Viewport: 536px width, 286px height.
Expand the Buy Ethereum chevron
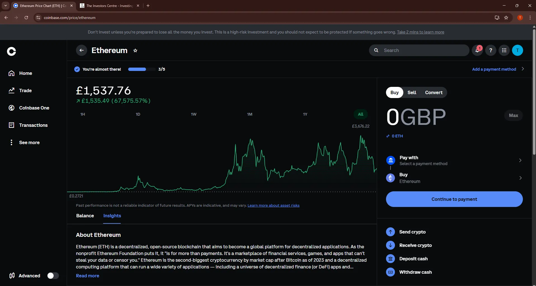pos(520,178)
